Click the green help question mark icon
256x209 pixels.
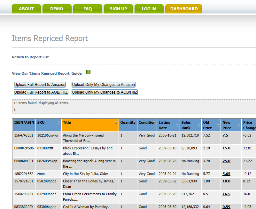(89, 72)
